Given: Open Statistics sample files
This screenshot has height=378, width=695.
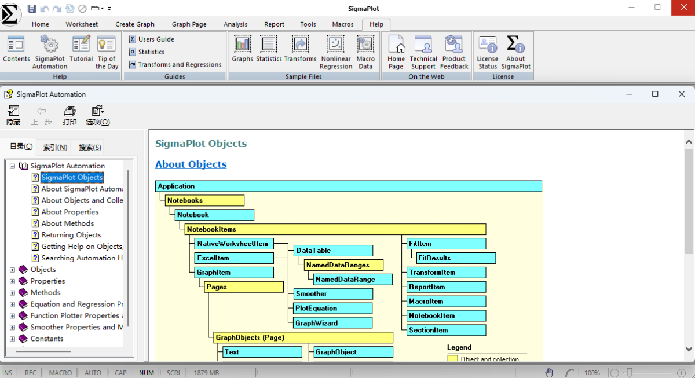Looking at the screenshot, I should (x=269, y=49).
